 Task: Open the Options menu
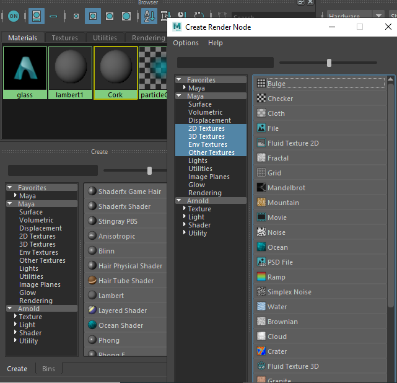186,43
